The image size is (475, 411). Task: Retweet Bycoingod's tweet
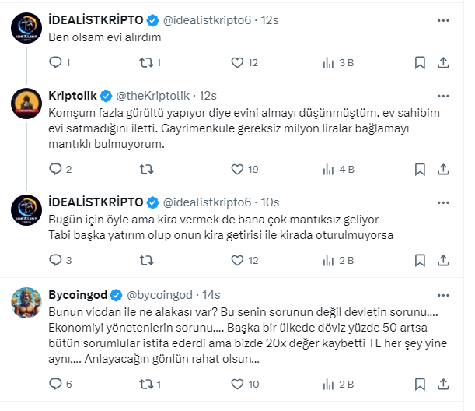click(x=145, y=384)
